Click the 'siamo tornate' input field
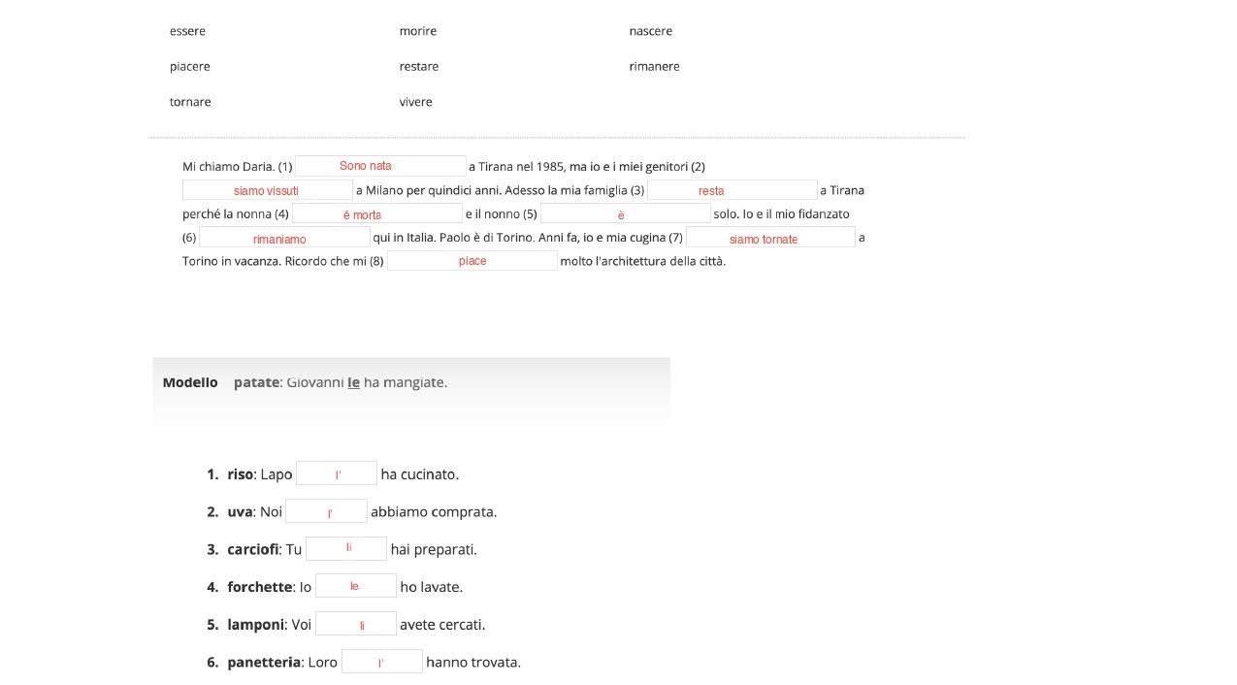The width and height of the screenshot is (1237, 685). coord(770,238)
